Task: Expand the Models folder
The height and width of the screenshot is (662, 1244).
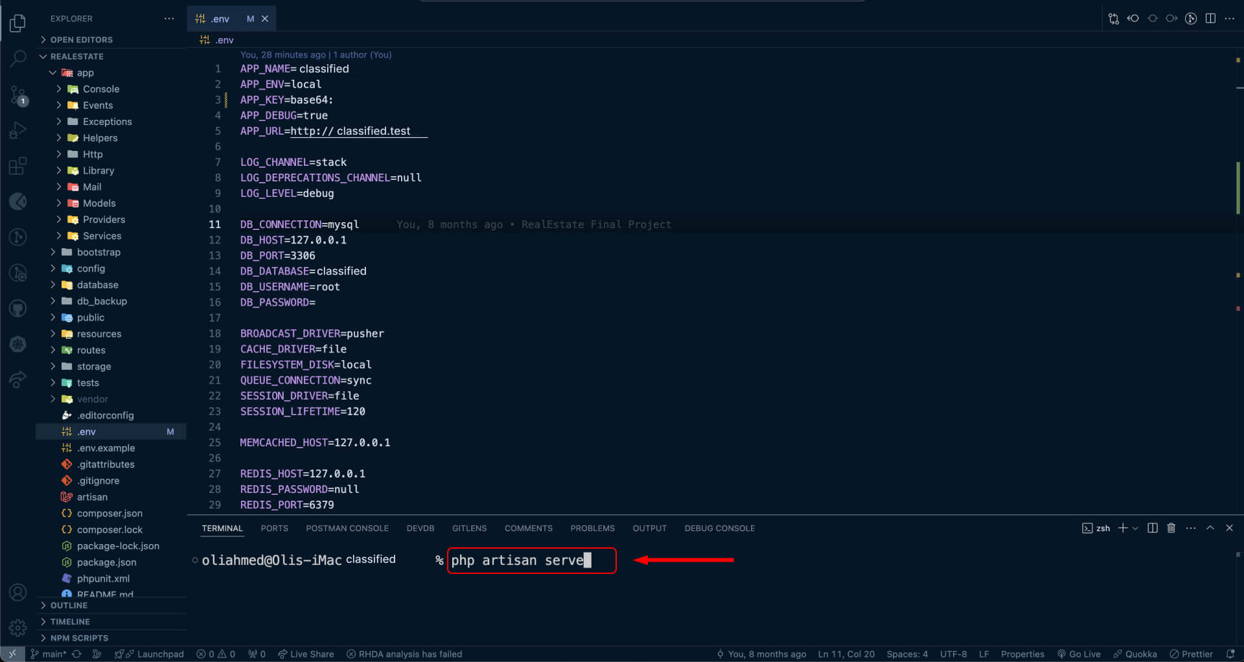Action: (x=99, y=203)
